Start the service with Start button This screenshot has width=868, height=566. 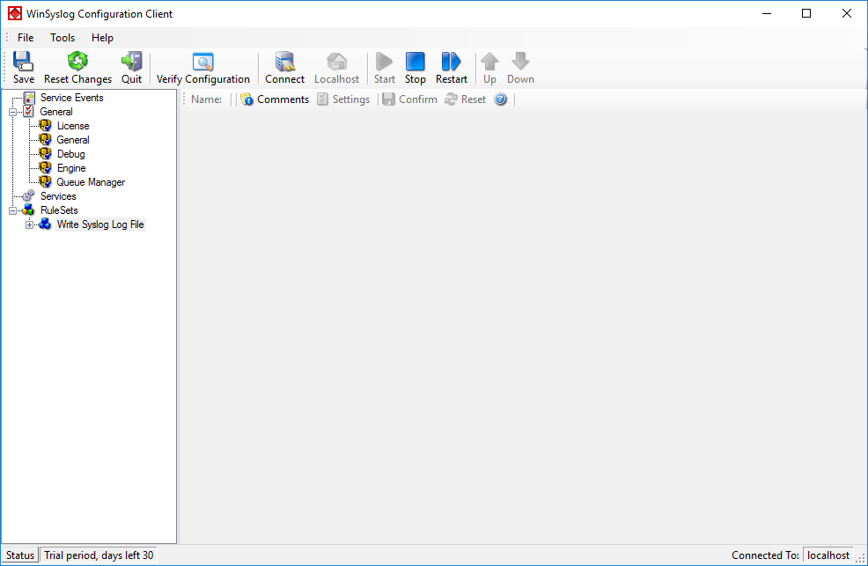pyautogui.click(x=384, y=68)
